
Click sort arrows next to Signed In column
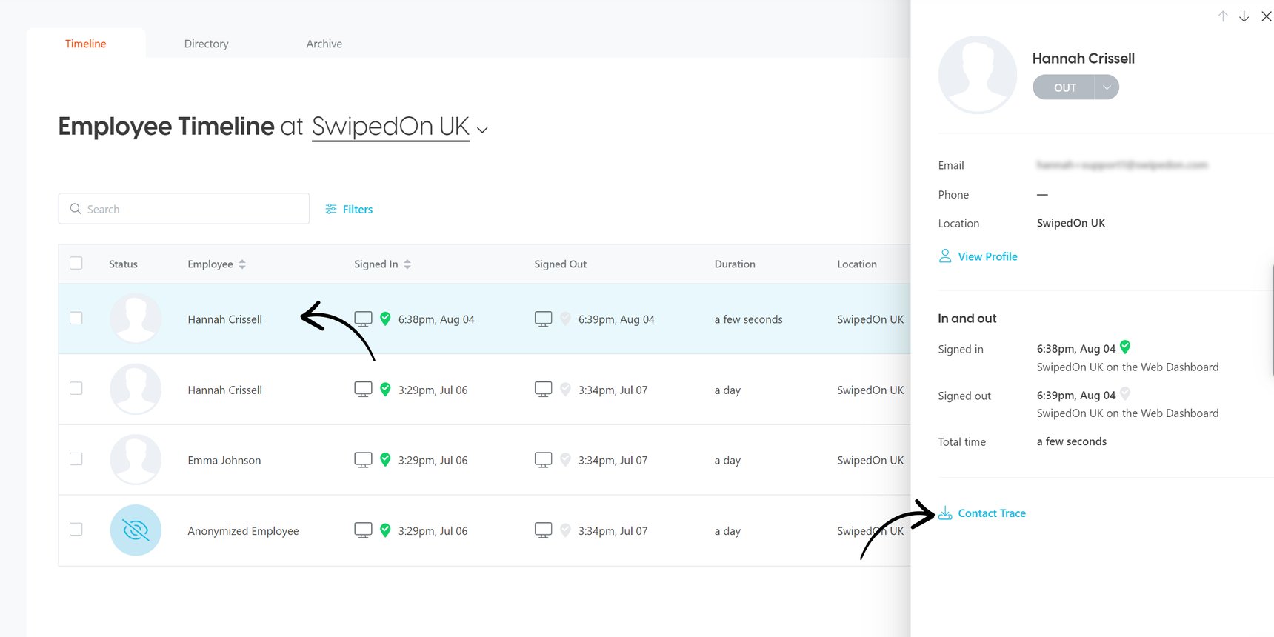pyautogui.click(x=407, y=264)
